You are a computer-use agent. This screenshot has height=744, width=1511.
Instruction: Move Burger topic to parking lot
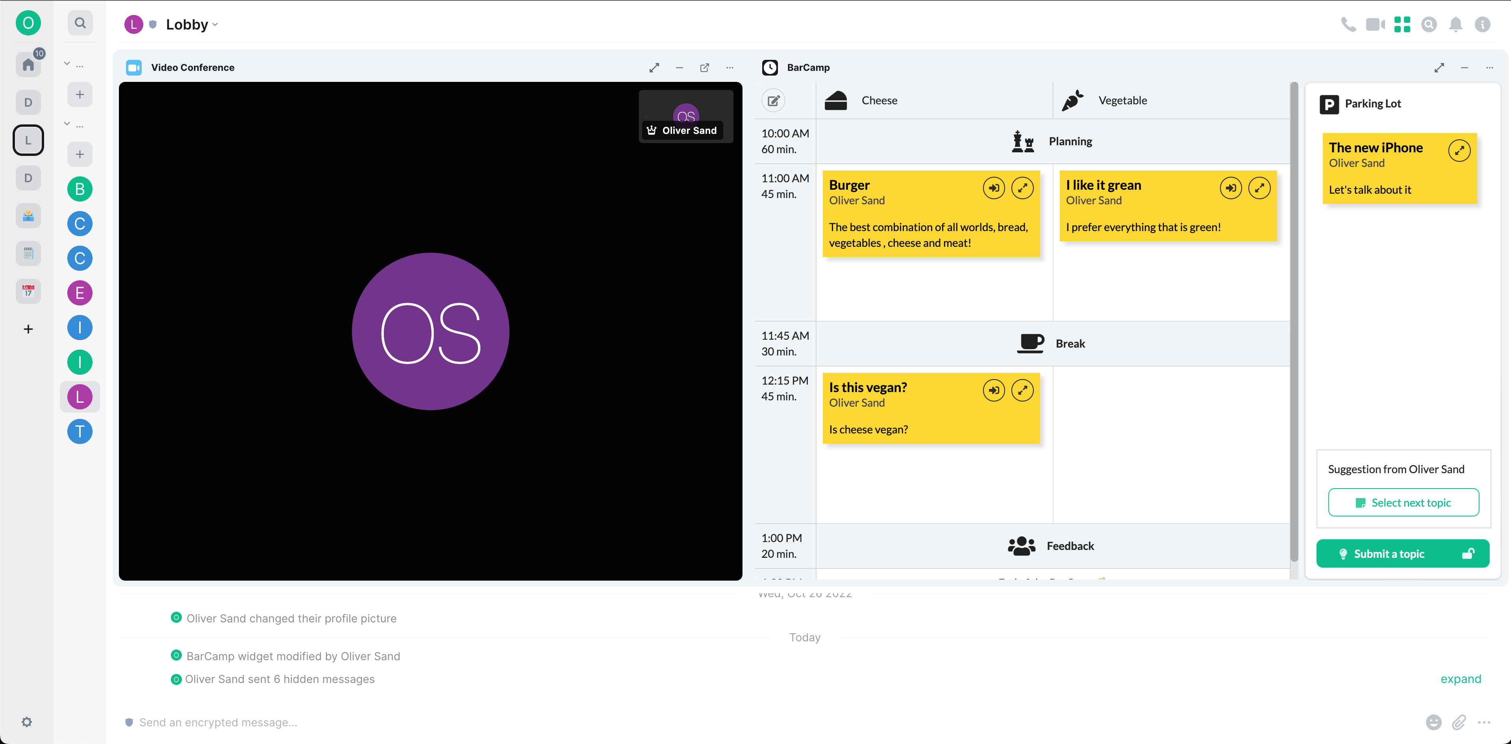pyautogui.click(x=994, y=188)
